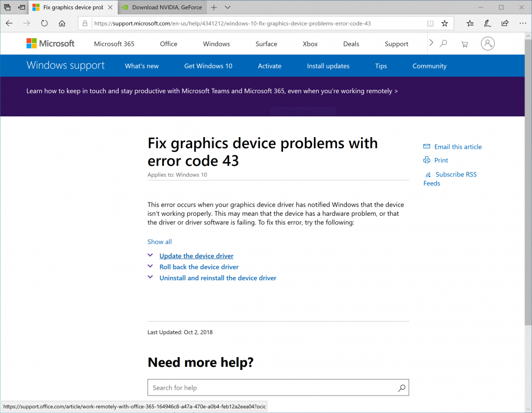Open the Microsoft 365 menu item
532x413 pixels.
114,44
